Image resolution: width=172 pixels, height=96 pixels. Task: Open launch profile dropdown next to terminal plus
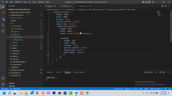157,72
